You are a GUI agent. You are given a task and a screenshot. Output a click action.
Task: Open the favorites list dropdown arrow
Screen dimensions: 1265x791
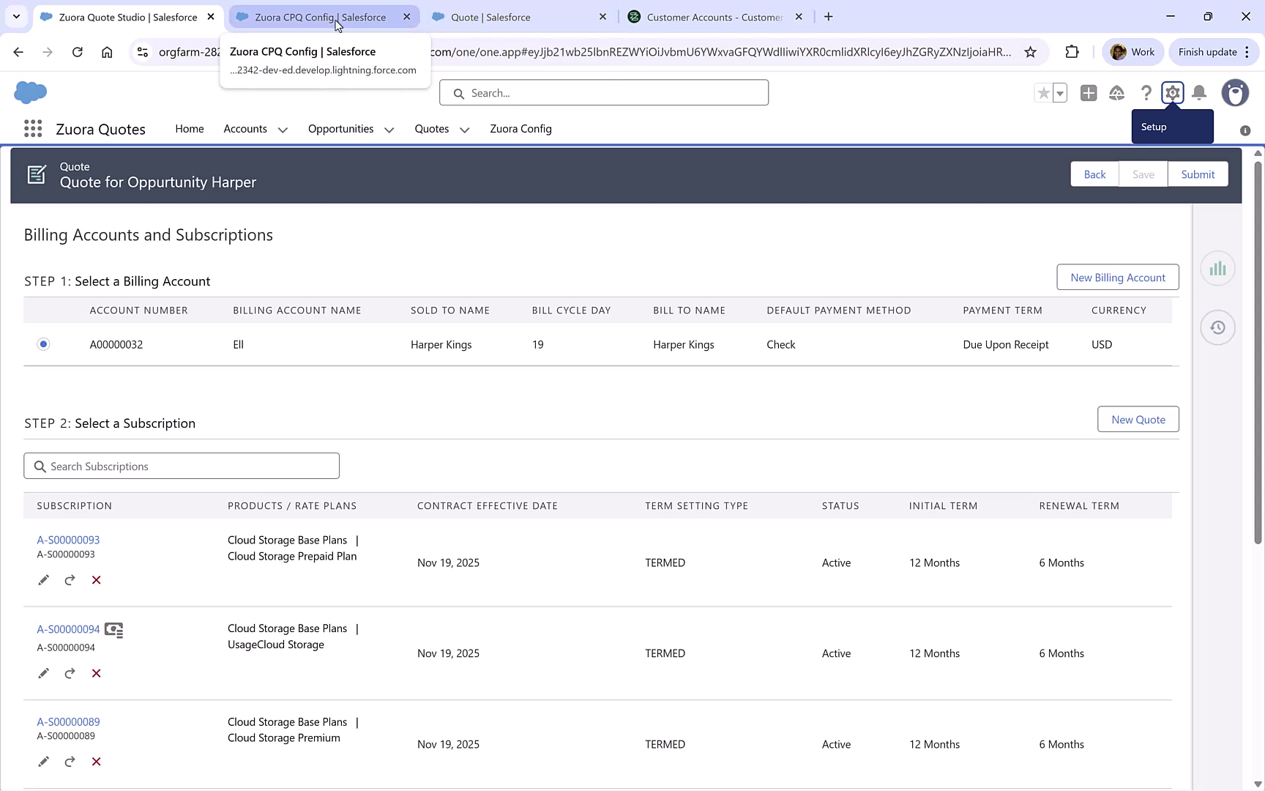1059,93
